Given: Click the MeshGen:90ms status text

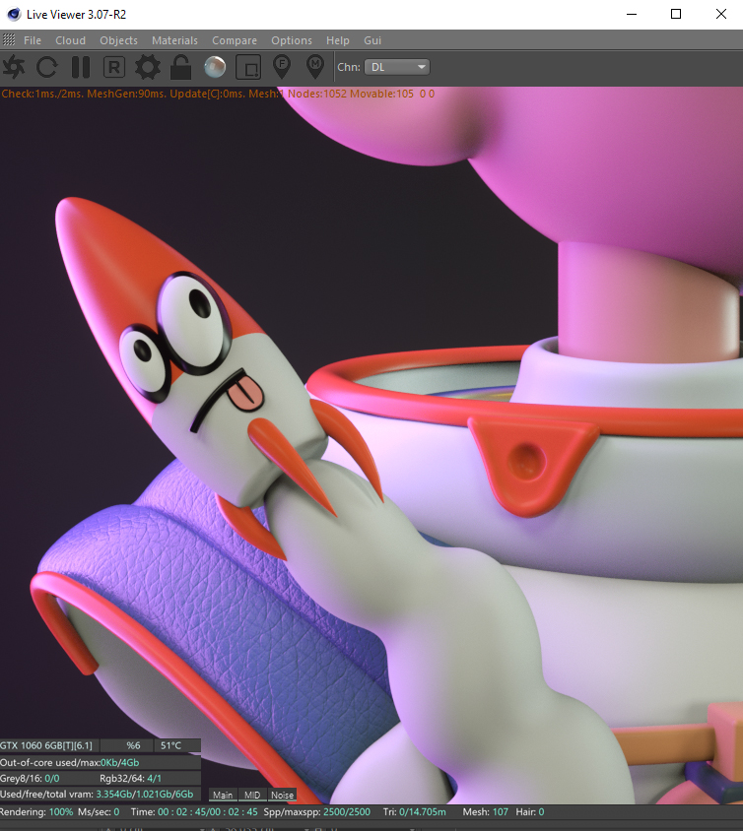Looking at the screenshot, I should pos(125,94).
